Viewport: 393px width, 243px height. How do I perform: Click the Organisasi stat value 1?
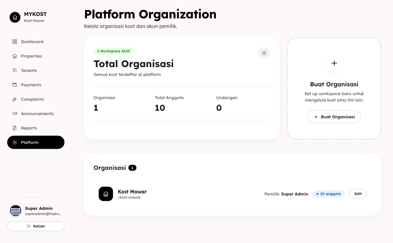96,108
